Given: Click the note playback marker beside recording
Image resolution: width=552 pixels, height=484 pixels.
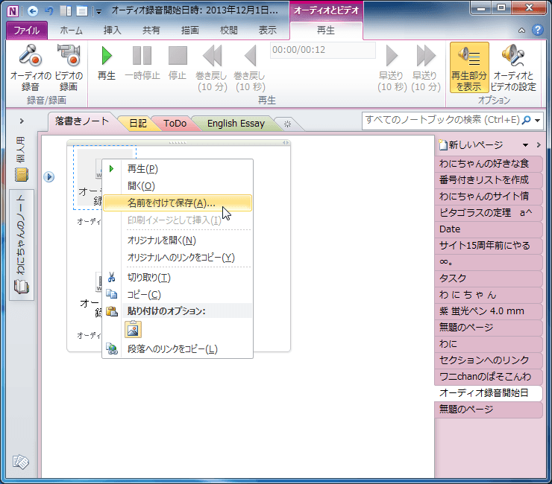Looking at the screenshot, I should pyautogui.click(x=49, y=176).
